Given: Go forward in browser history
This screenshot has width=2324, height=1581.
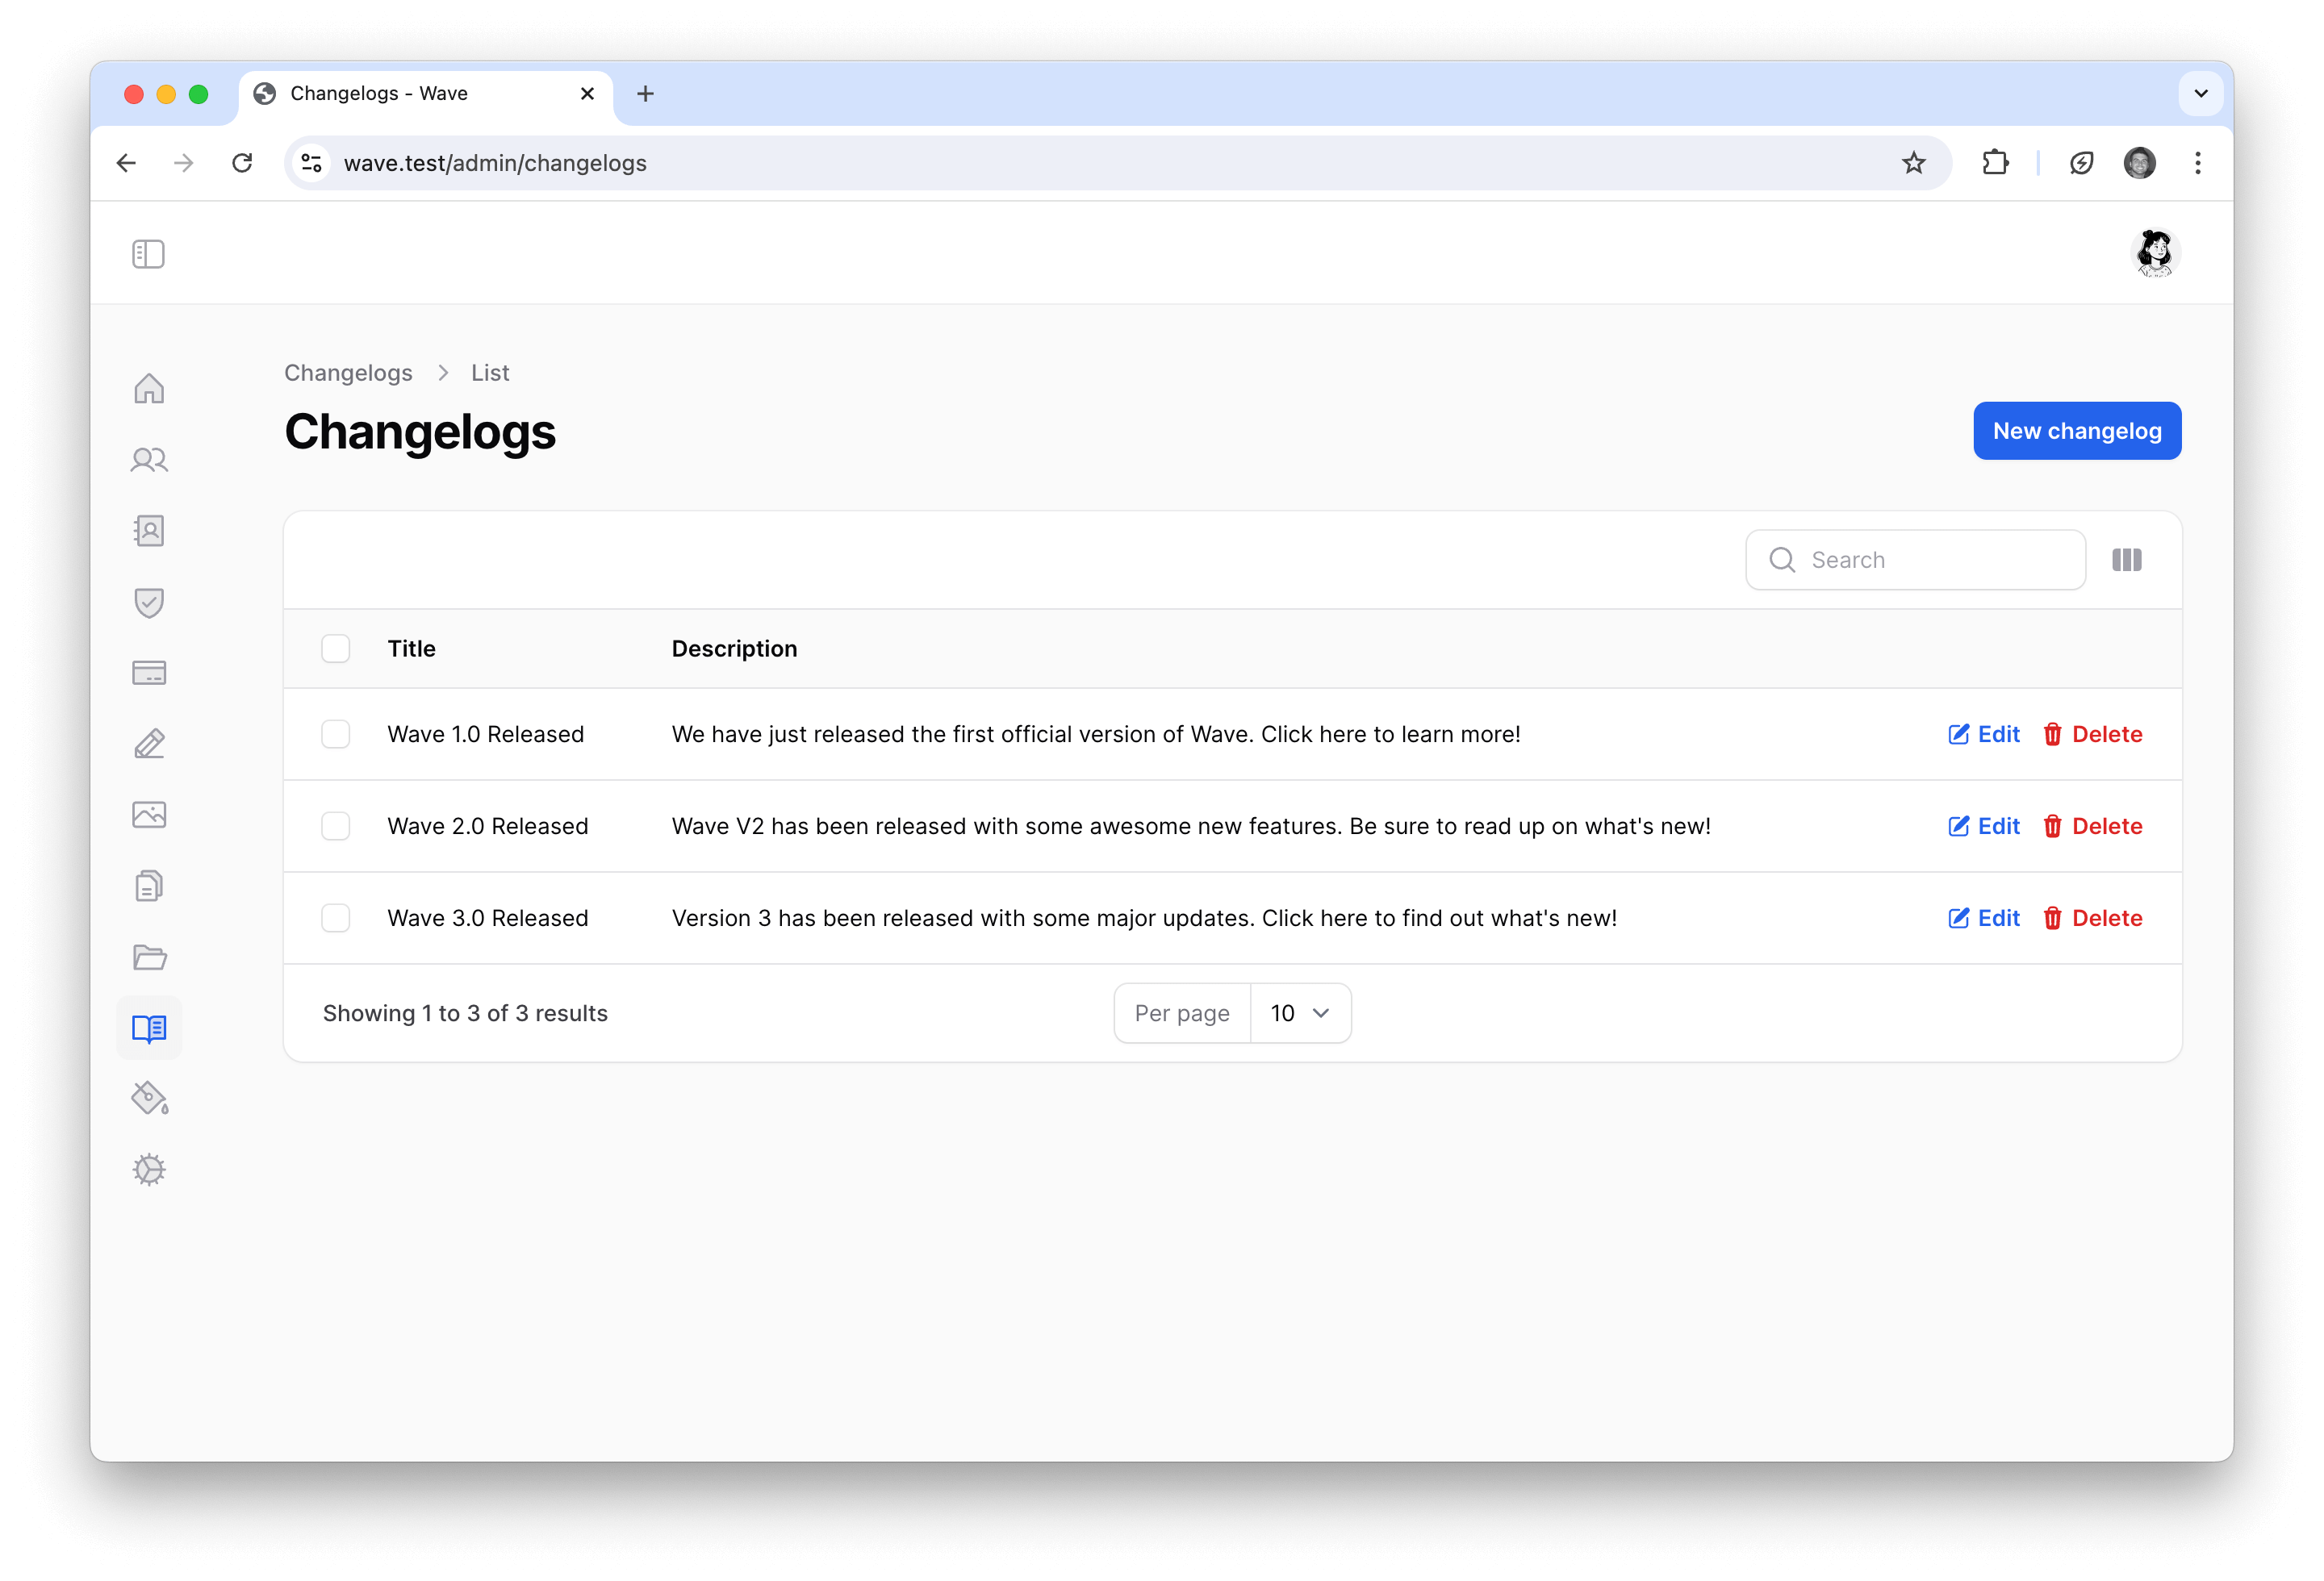Looking at the screenshot, I should pos(184,163).
